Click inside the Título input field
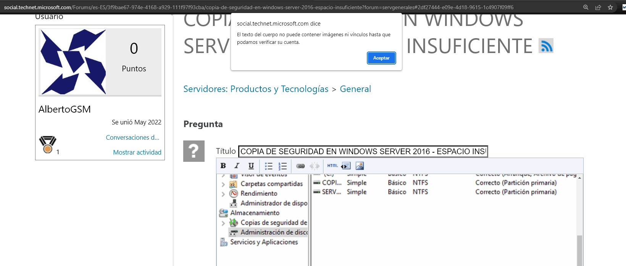The image size is (626, 266). (363, 152)
